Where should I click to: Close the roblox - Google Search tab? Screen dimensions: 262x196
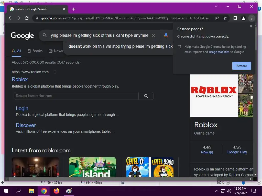64,9
